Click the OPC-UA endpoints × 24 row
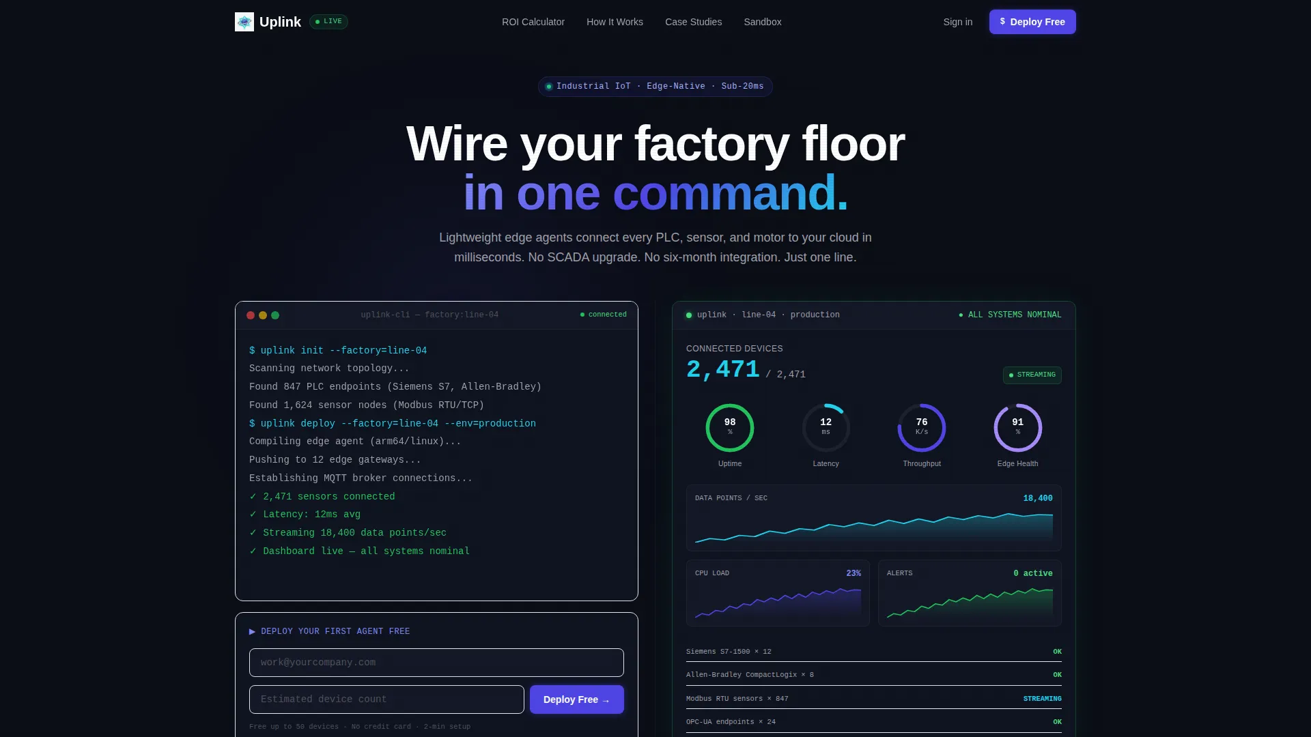 point(874,722)
